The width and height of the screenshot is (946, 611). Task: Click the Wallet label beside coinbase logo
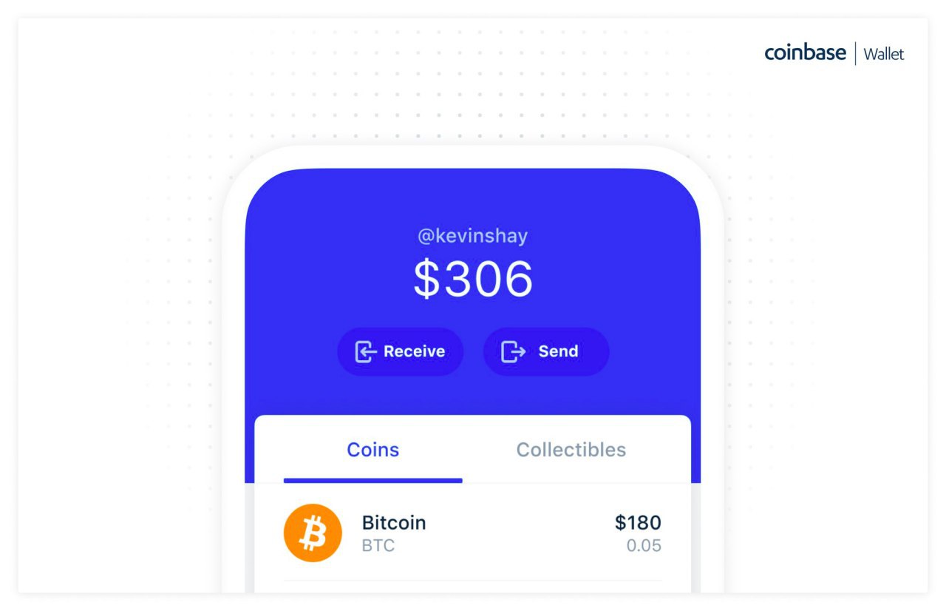884,54
